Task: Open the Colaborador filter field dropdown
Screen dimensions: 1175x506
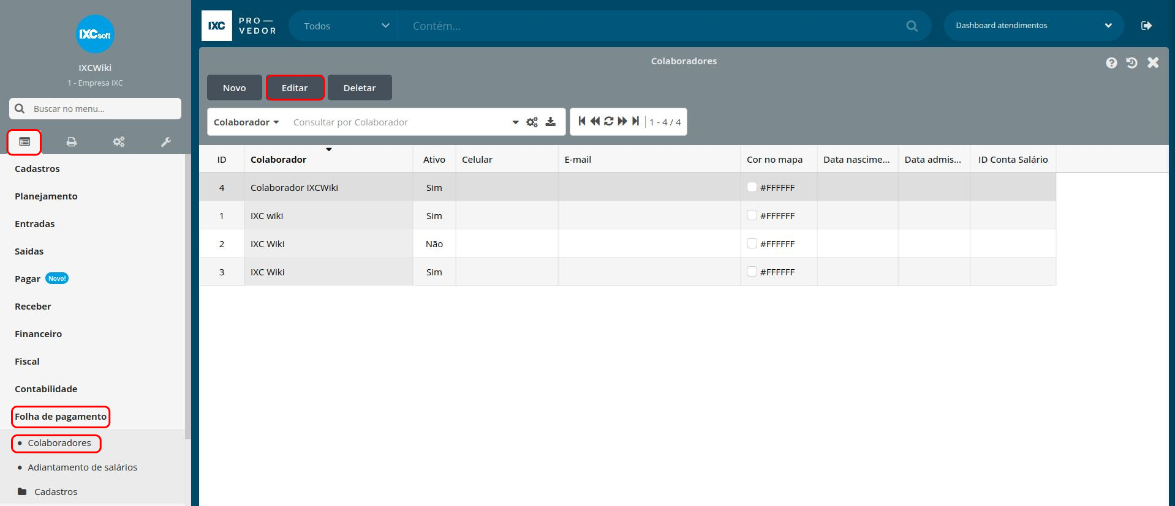Action: tap(246, 122)
